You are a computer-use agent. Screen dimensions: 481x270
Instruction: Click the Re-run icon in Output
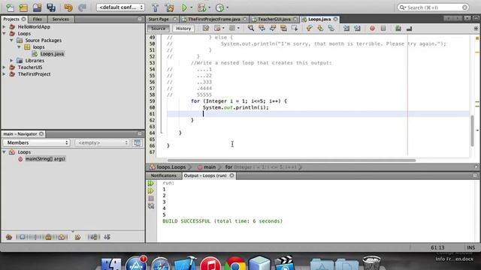pos(150,183)
